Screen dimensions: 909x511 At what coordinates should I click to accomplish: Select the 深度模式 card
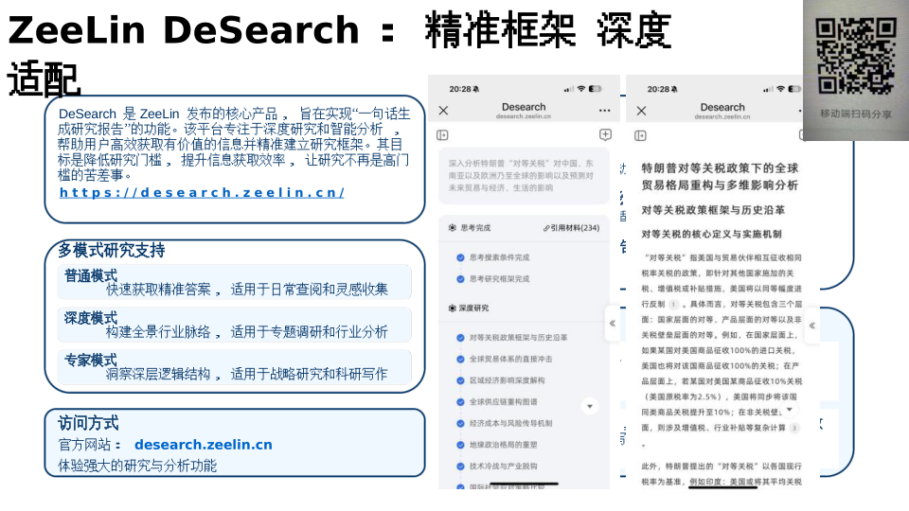pyautogui.click(x=234, y=325)
